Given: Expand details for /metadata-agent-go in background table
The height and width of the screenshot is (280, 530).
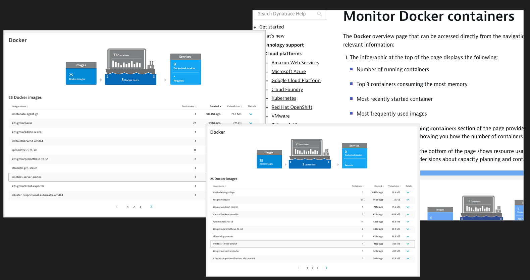Looking at the screenshot, I should click(251, 114).
